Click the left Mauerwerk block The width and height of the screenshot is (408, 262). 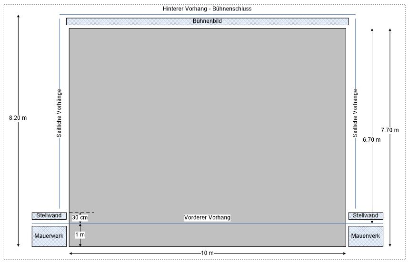click(x=49, y=236)
